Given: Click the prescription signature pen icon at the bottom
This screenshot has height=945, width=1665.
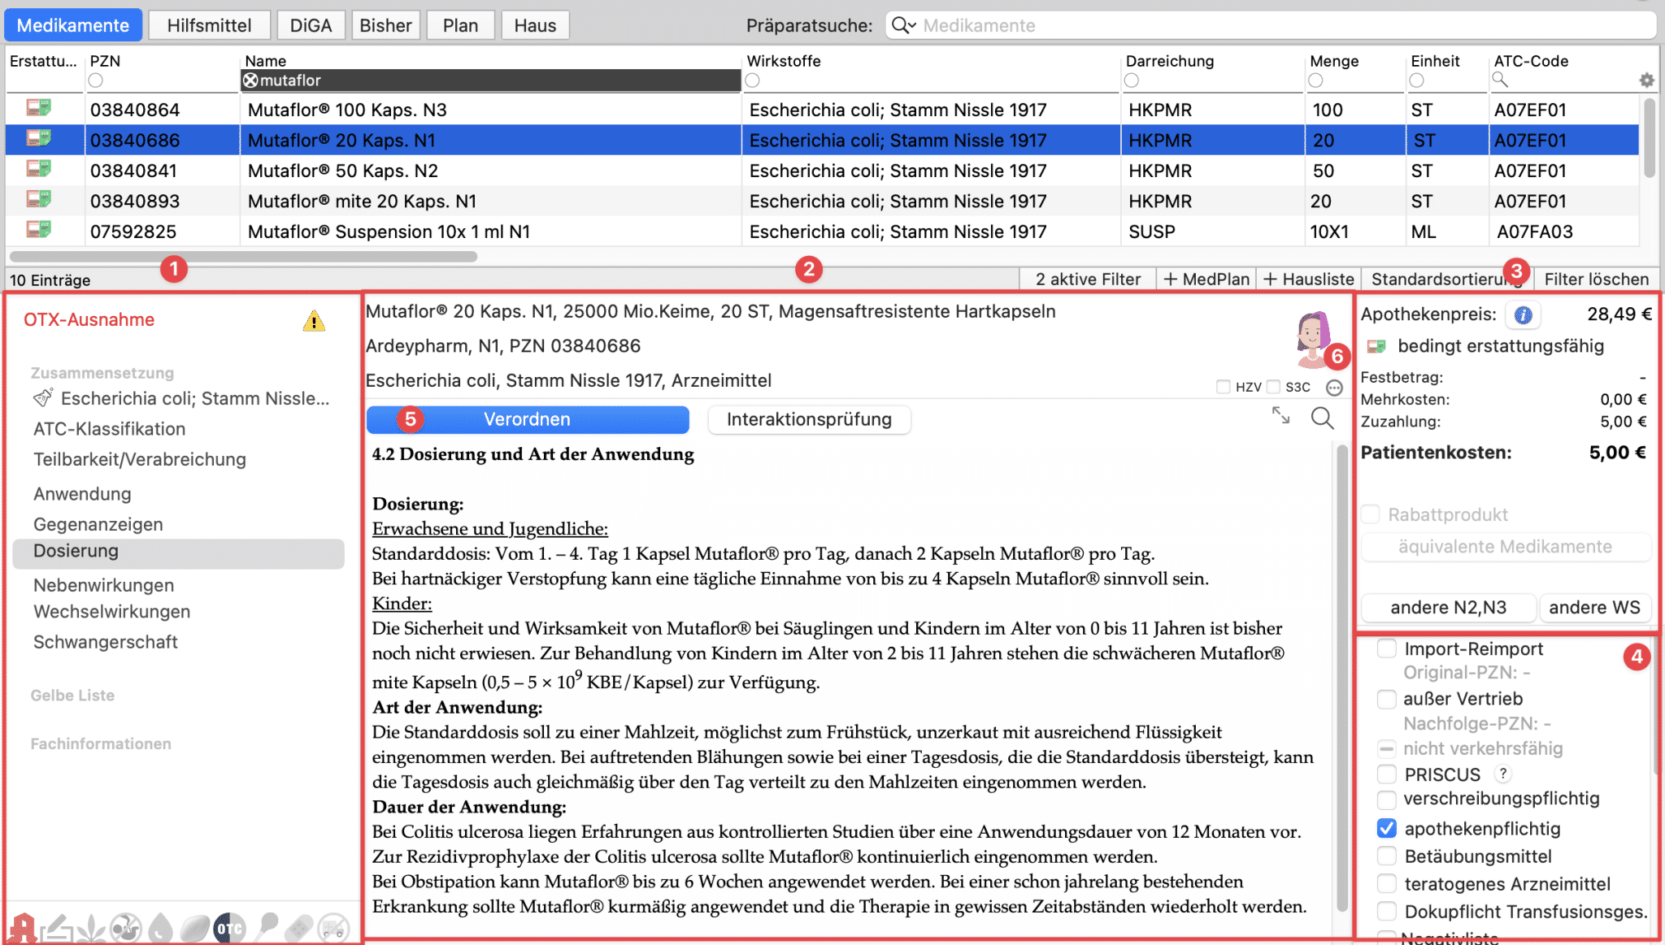Looking at the screenshot, I should [57, 928].
